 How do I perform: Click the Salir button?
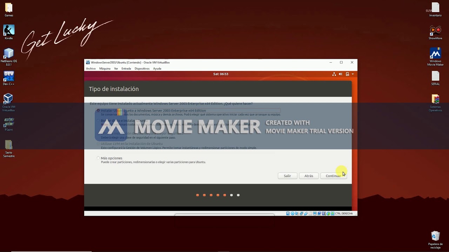tap(287, 176)
